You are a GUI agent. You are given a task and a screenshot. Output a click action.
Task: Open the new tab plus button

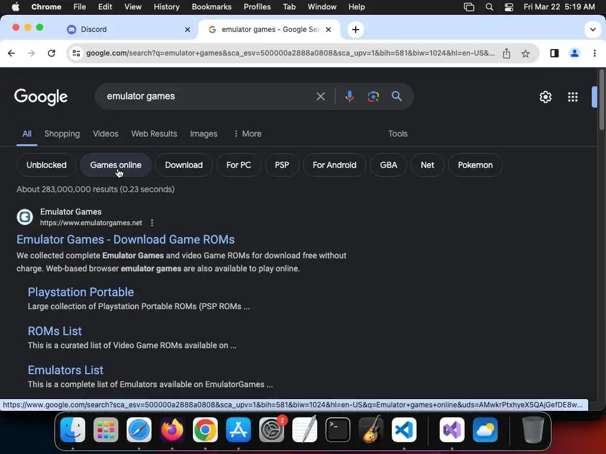tap(356, 30)
